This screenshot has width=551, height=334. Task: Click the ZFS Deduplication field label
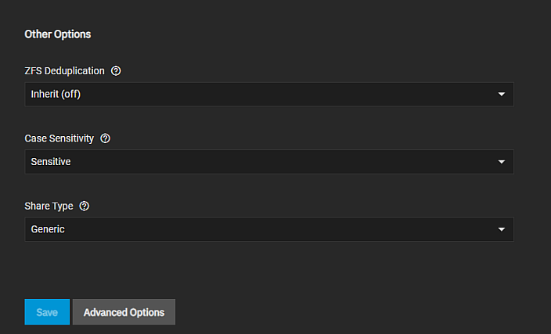tap(64, 70)
